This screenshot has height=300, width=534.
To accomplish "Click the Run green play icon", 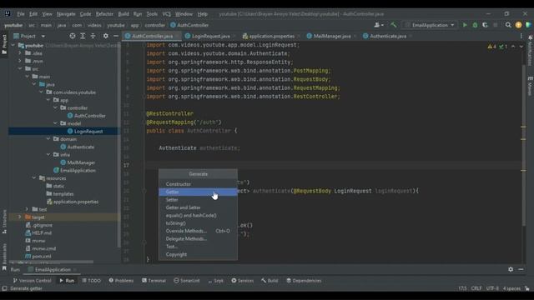I will [465, 25].
